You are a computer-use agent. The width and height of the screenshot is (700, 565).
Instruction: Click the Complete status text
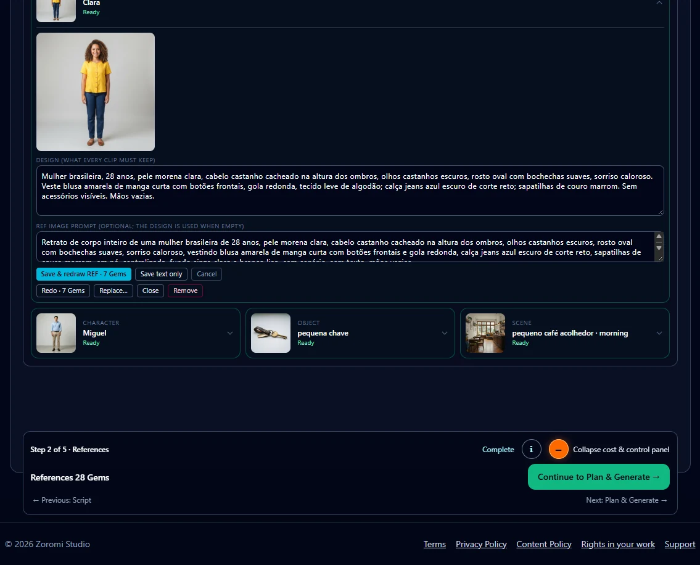(498, 450)
